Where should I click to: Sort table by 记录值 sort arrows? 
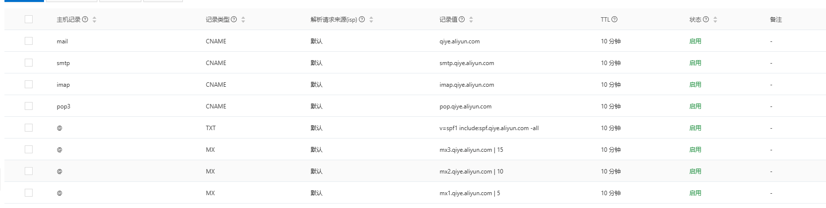471,20
